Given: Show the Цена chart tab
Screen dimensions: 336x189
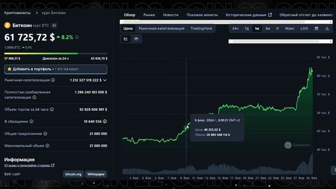Looking at the screenshot, I should pos(128,28).
